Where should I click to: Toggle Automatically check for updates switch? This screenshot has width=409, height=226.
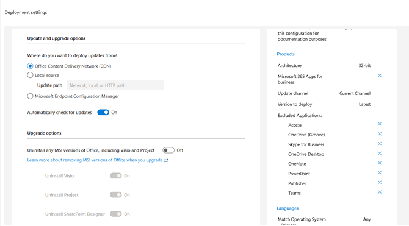(x=103, y=112)
